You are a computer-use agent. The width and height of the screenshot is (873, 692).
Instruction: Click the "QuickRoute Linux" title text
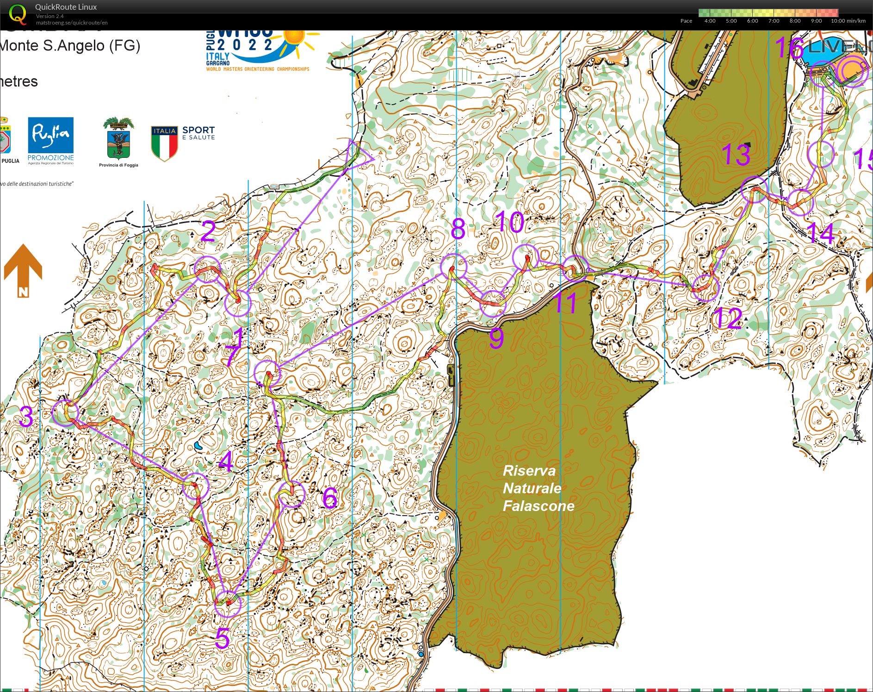pyautogui.click(x=66, y=7)
